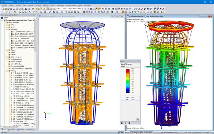Switch to navigator Výsledky tab

tap(30, 130)
